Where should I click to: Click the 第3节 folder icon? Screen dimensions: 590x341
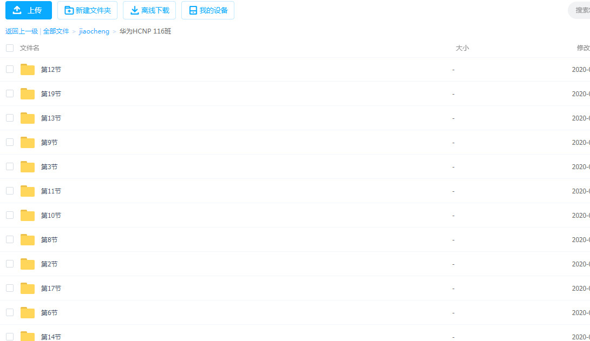point(28,167)
